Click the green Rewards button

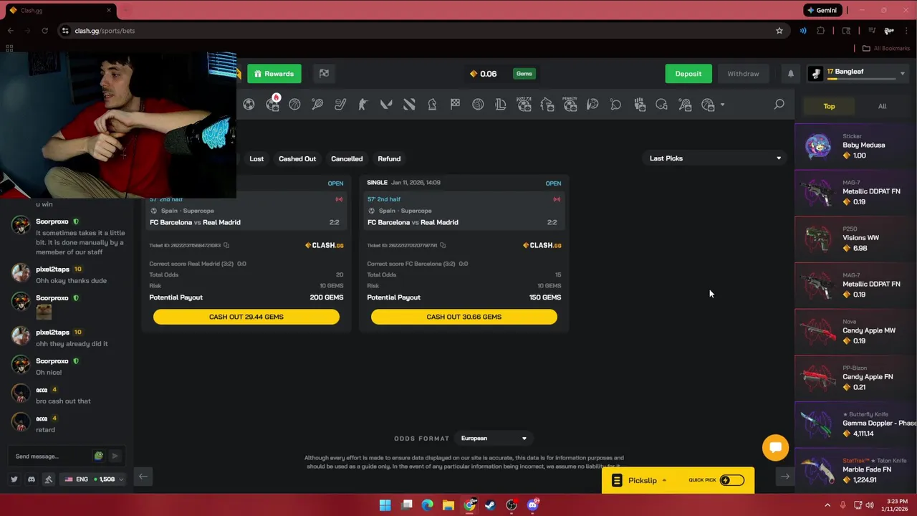[274, 74]
